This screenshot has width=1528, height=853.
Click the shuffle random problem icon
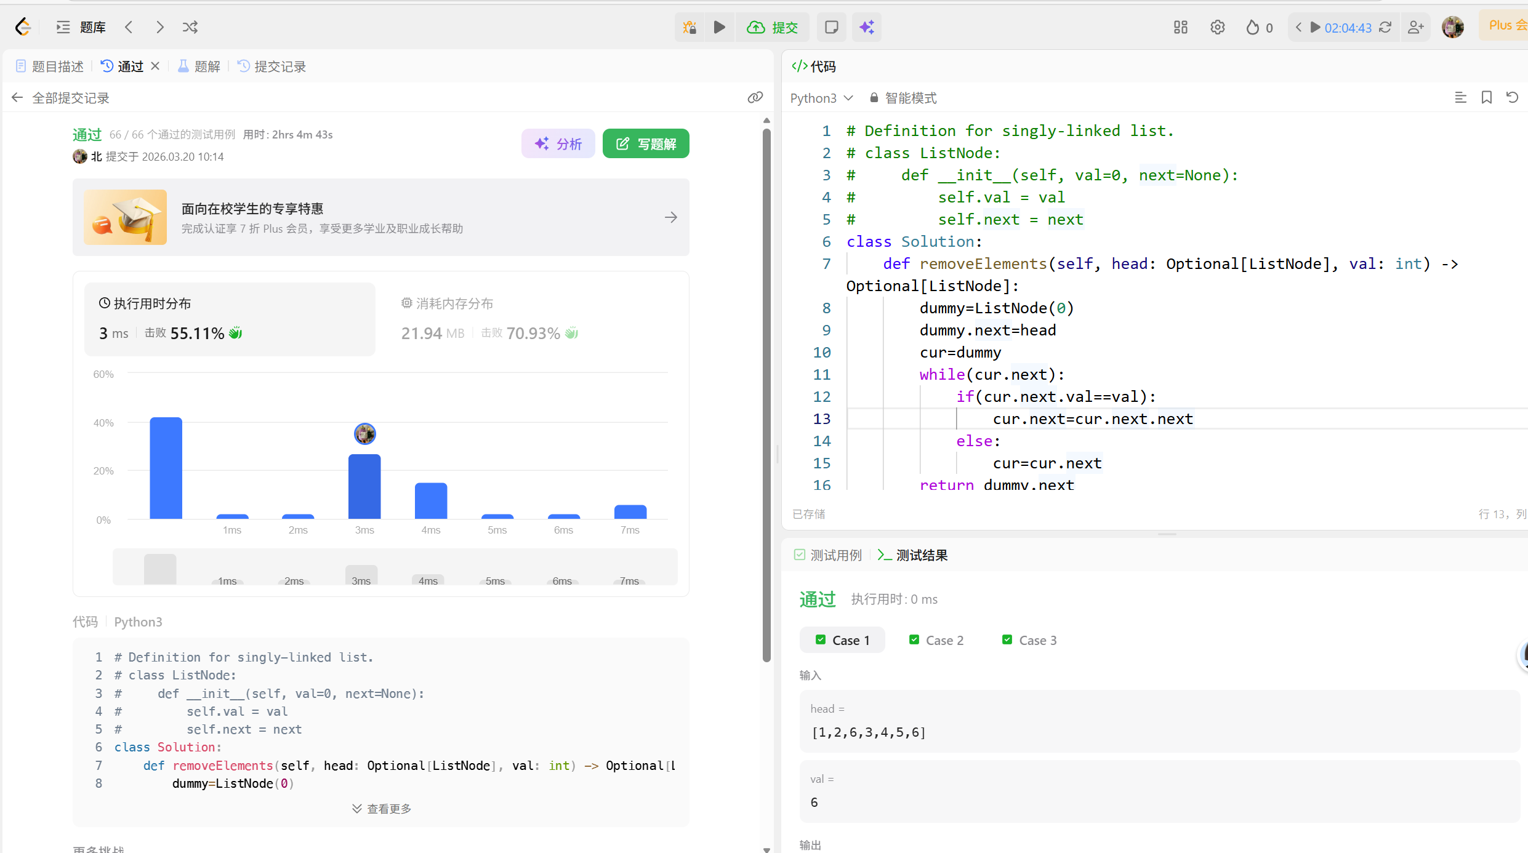190,27
